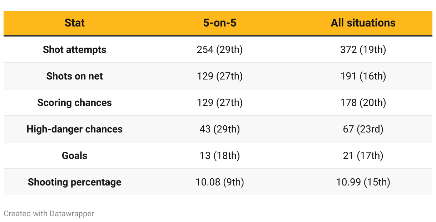Click the All situations column header

(x=363, y=23)
